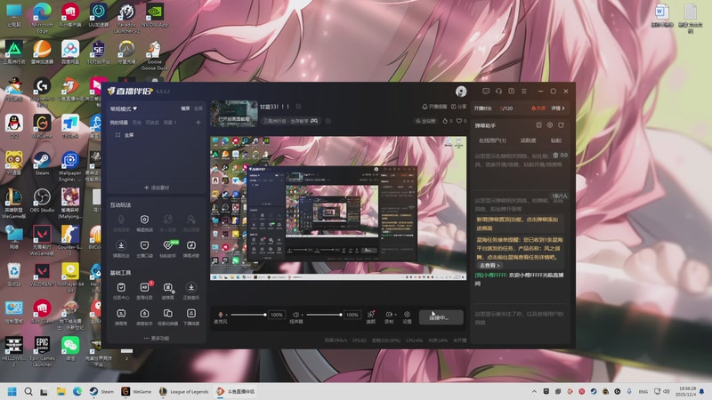Open the headset support icon in title bar

tap(498, 92)
